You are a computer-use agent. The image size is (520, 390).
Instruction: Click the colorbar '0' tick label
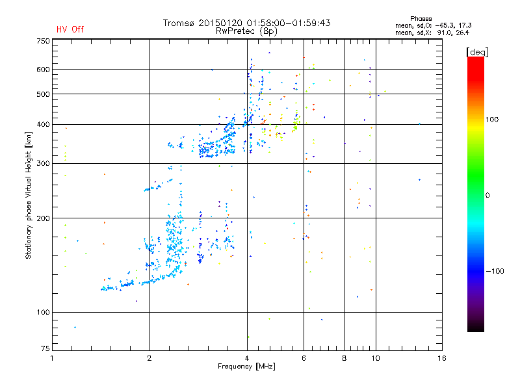pyautogui.click(x=487, y=196)
